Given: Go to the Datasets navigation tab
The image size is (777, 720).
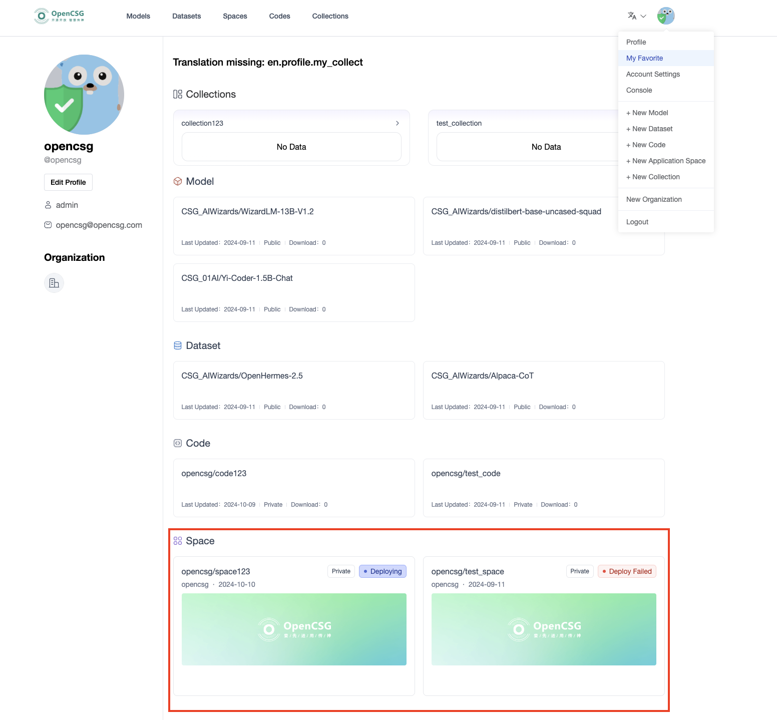Looking at the screenshot, I should 186,16.
